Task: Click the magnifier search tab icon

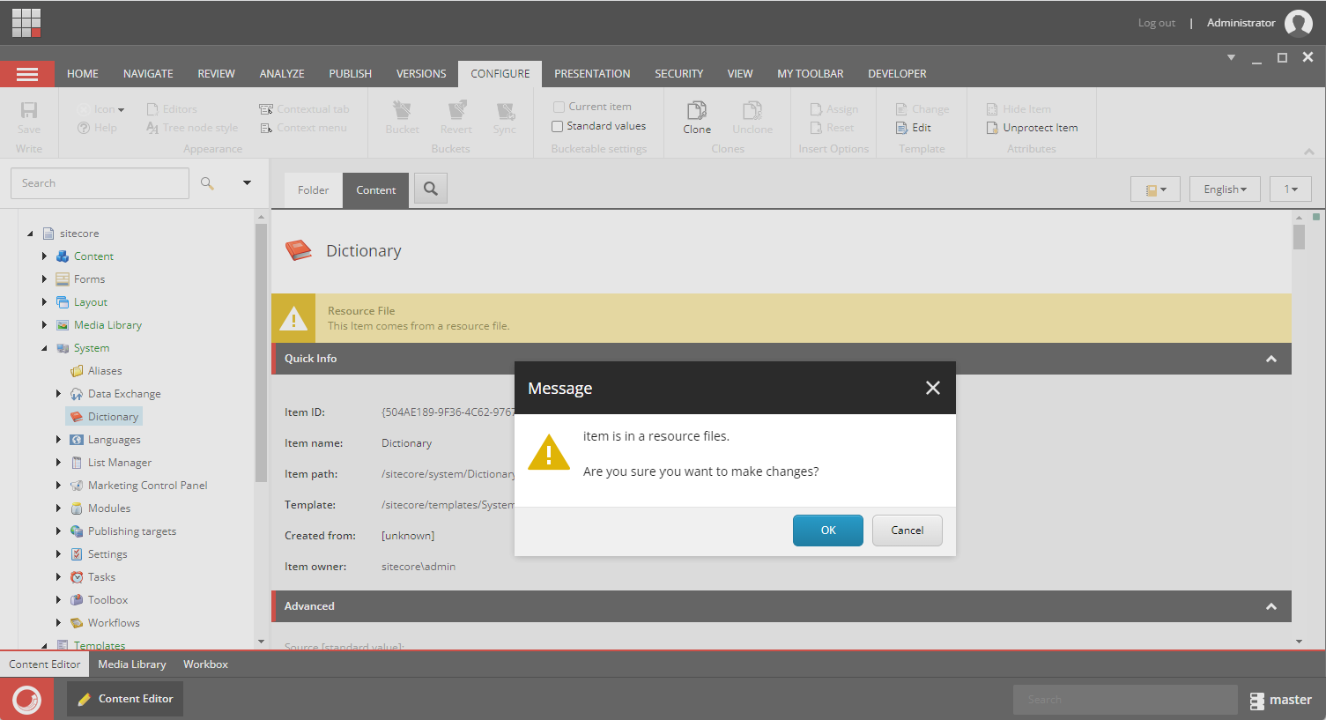Action: [431, 189]
